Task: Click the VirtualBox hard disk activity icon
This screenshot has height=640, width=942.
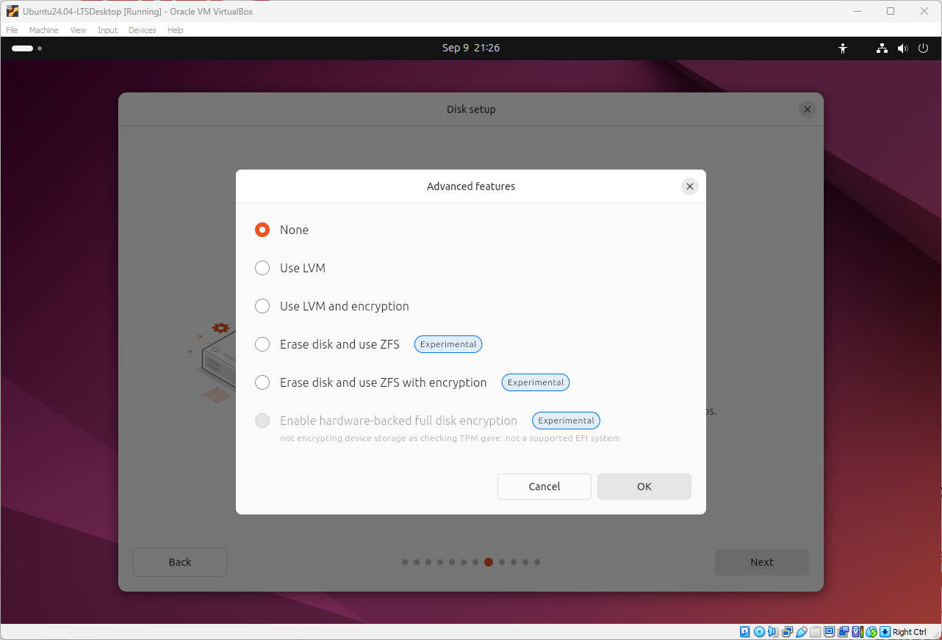Action: 745,632
